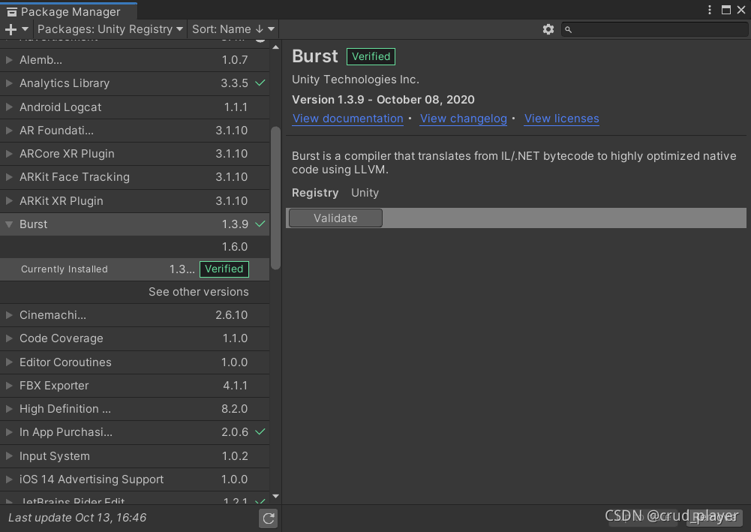
Task: Select the ARKit XR Plugin row text
Action: [x=62, y=201]
